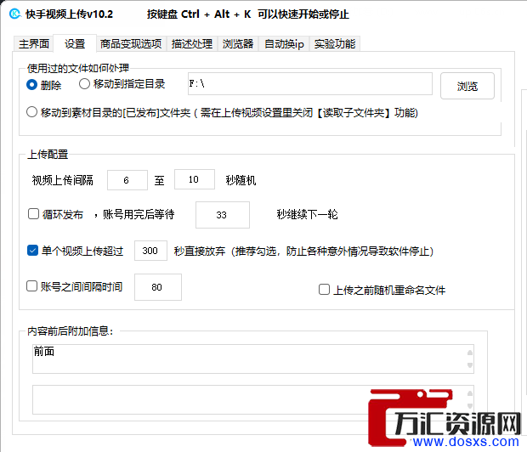The image size is (527, 452).
Task: Click down arrow of 前面 box scrollbar
Action: tap(470, 365)
